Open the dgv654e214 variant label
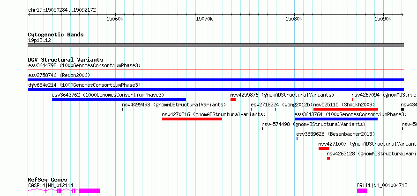This screenshot has width=417, height=196. (84, 85)
